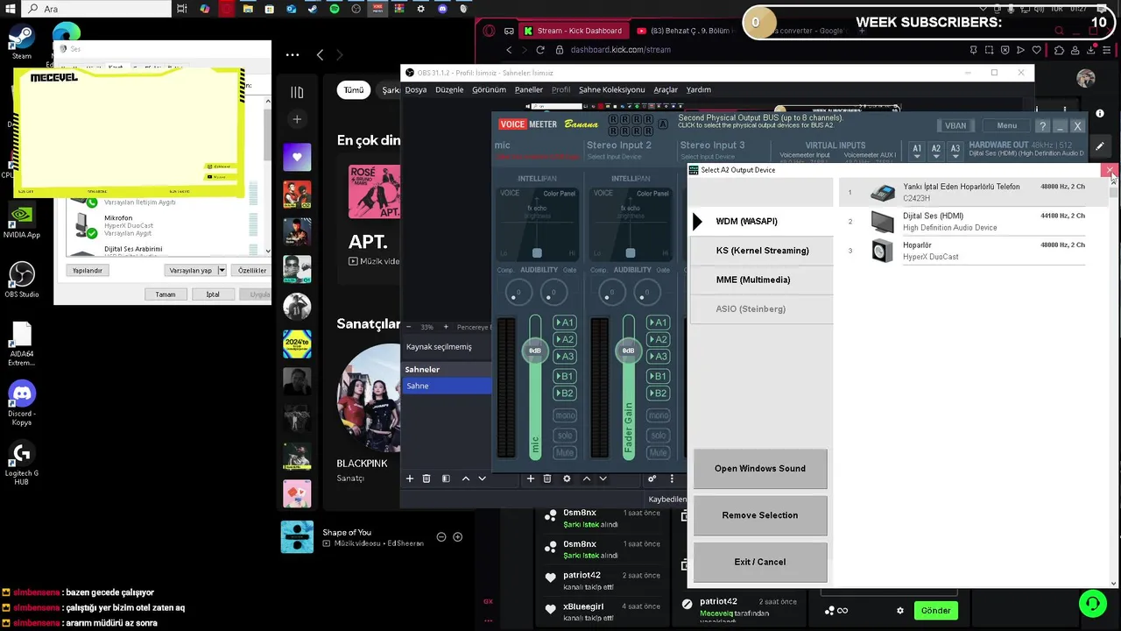The height and width of the screenshot is (631, 1121).
Task: Mute the mic strip in Voicemeeter
Action: tap(565, 452)
